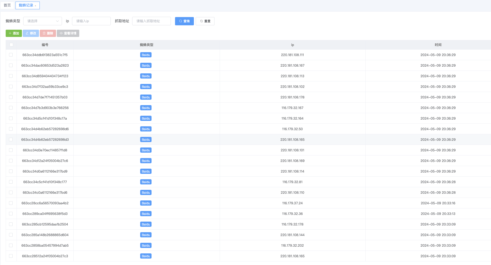Check the row 663cc34d4b62eb57282698d6
The height and width of the screenshot is (265, 491).
[x=11, y=129]
